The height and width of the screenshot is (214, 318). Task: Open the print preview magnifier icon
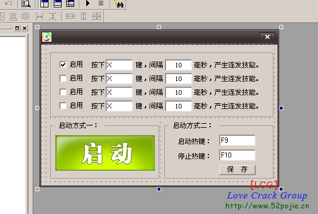tap(26, 3)
